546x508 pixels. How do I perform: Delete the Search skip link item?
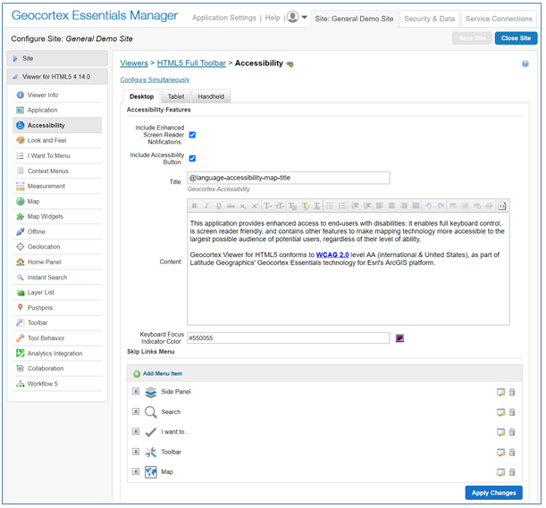[x=512, y=412]
